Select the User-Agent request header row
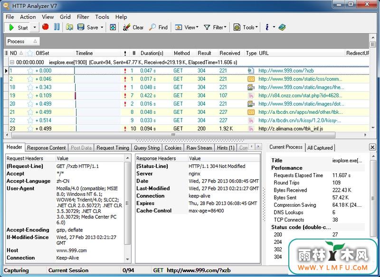Viewport: 380px width, 277px height. [65, 205]
